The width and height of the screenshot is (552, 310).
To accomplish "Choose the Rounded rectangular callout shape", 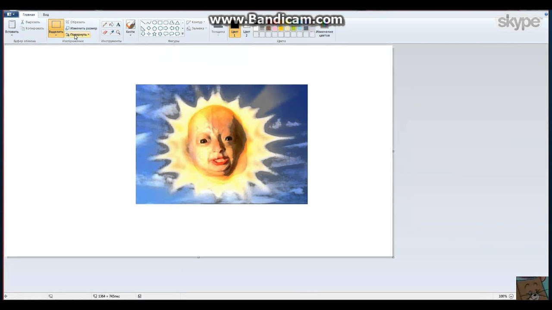I will [x=166, y=34].
